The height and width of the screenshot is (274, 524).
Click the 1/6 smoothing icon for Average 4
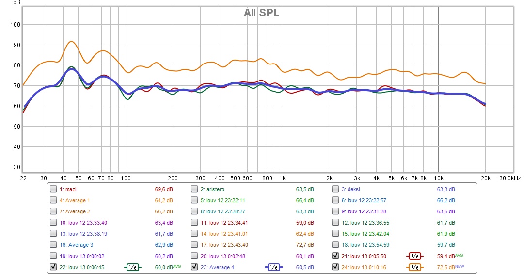(274, 267)
